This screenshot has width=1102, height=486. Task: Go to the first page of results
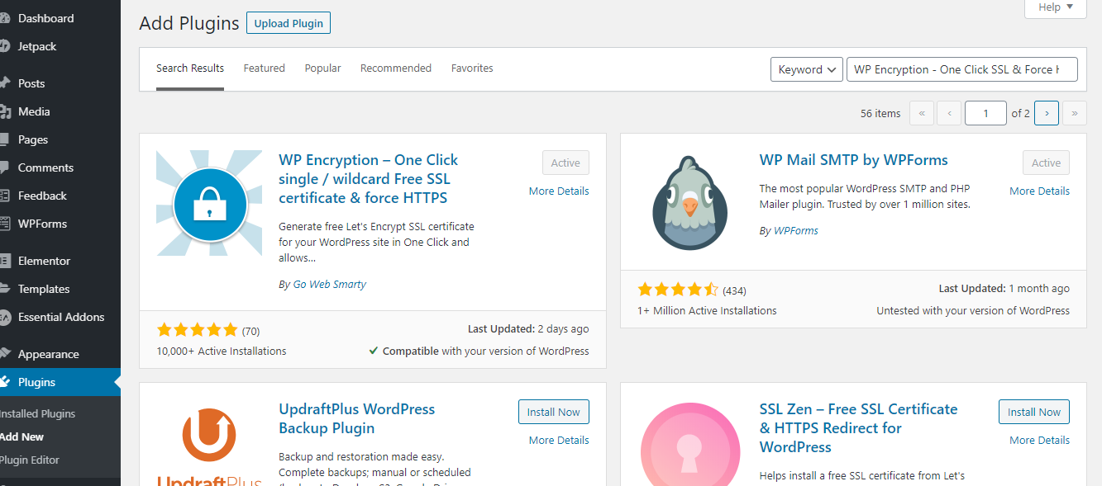[x=922, y=113]
